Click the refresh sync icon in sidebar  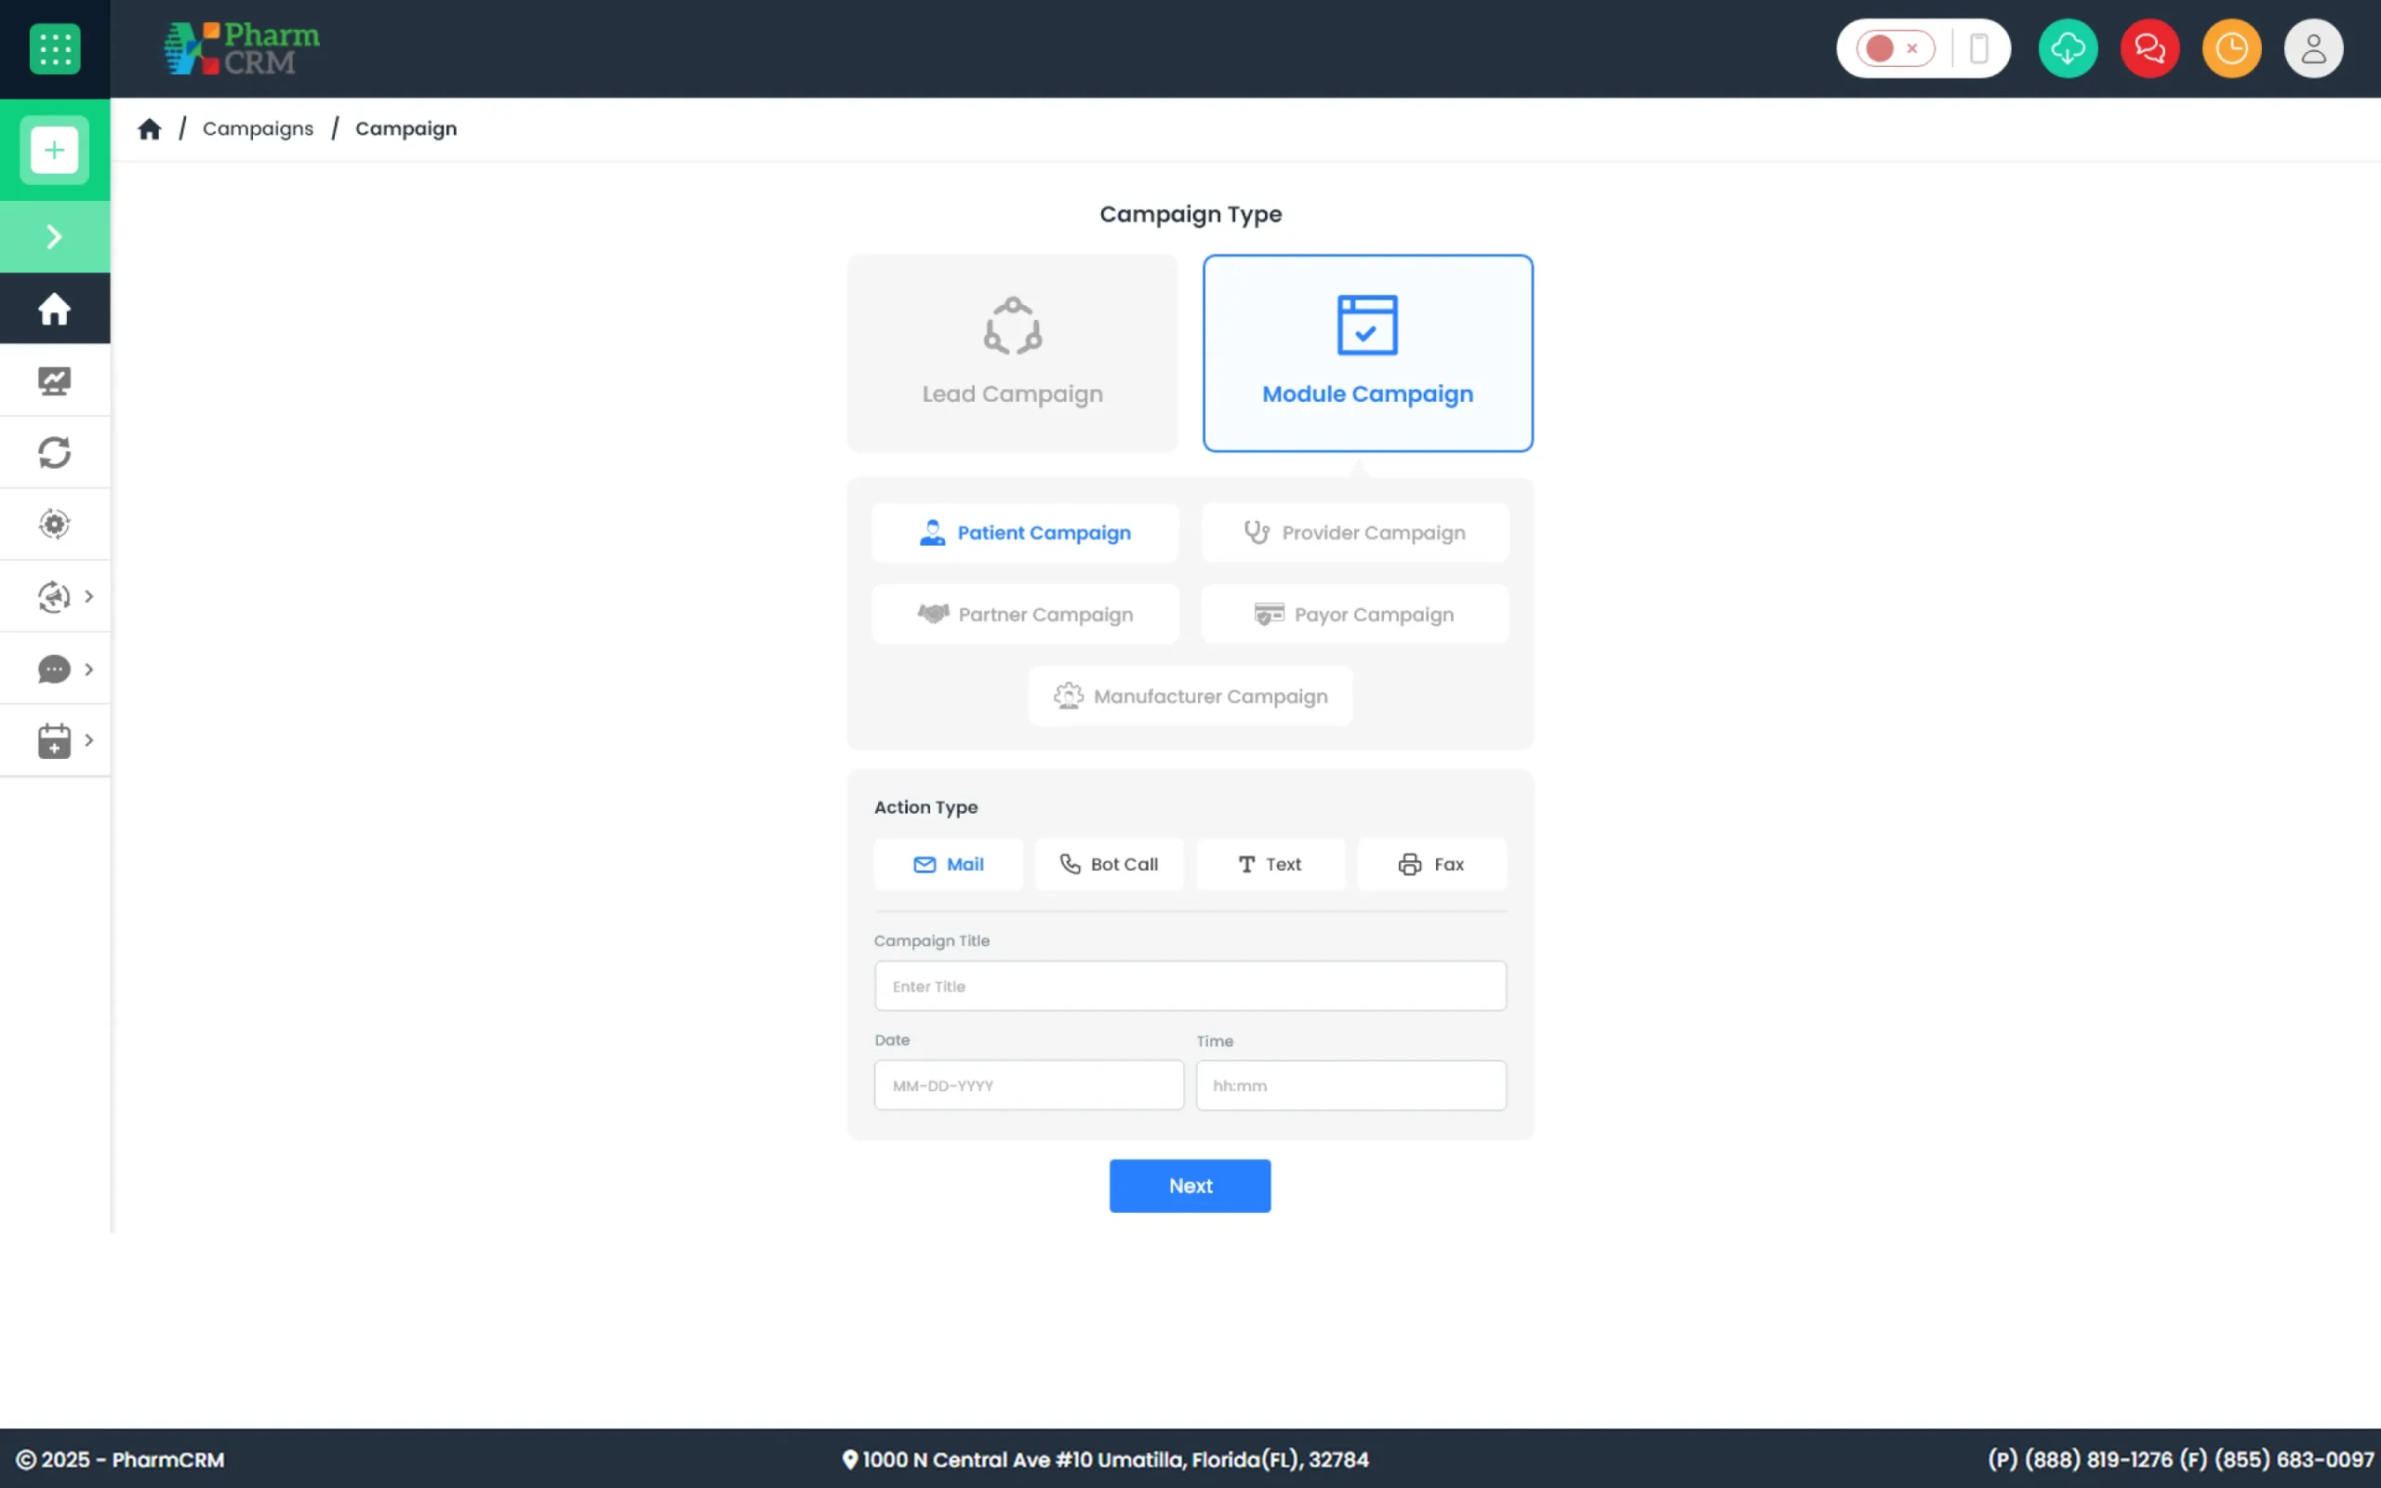pyautogui.click(x=55, y=453)
